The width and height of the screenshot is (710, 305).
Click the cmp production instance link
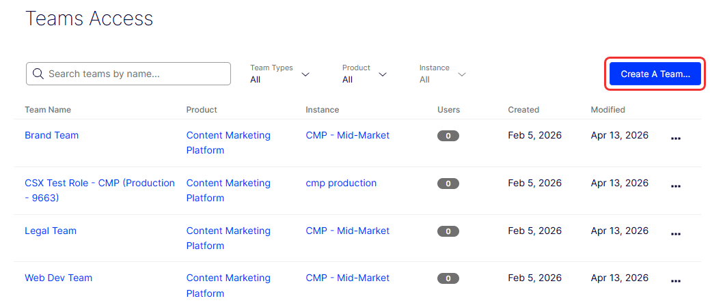[x=341, y=183]
